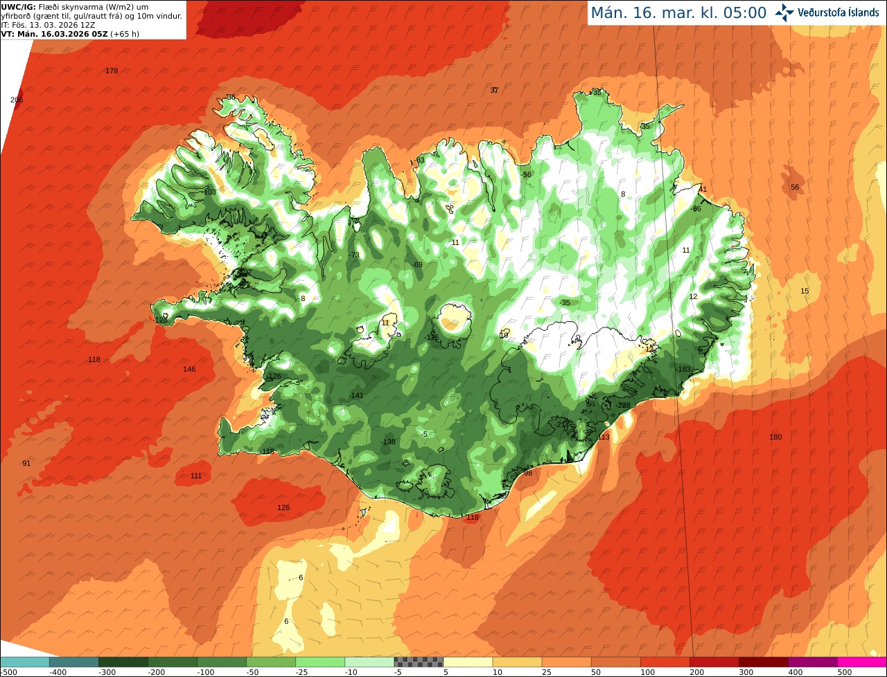Click the '-100' legend tick label

(x=205, y=672)
